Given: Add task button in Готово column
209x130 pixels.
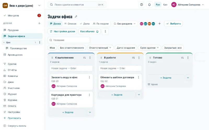Looking at the screenshot, I should (166, 78).
